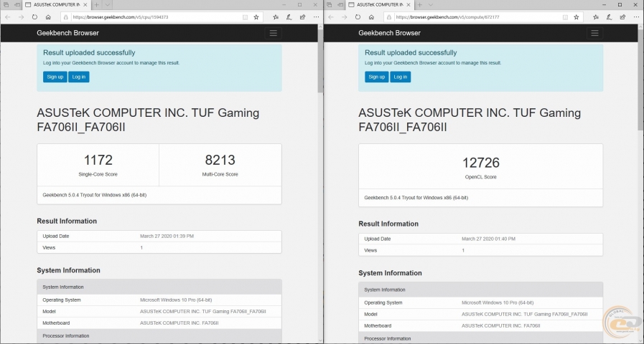Toggle the Geekbench navigation menu on the OpenCL page
The width and height of the screenshot is (644, 344).
[x=594, y=33]
